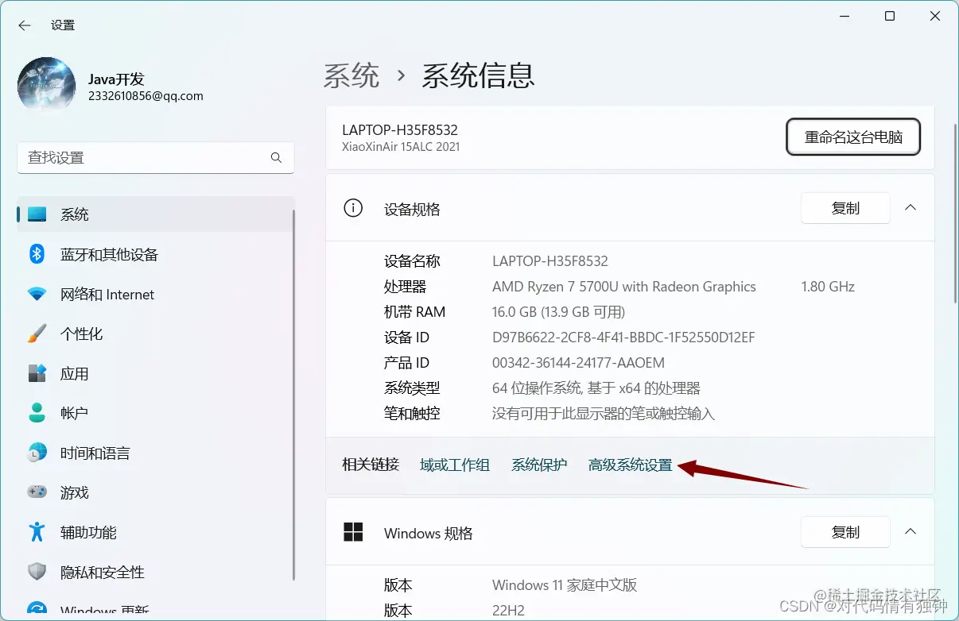The image size is (959, 621).
Task: Select 系统 in the sidebar
Action: [x=155, y=214]
